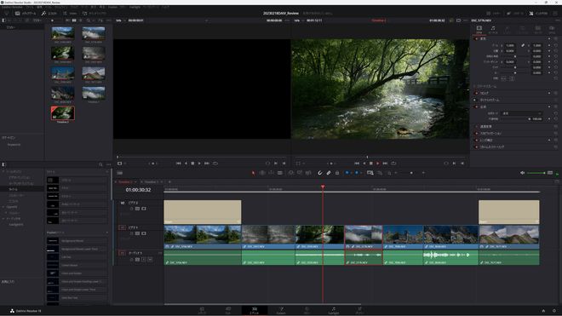
Task: Expand the Stabilization section in Inspector
Action: coord(491,133)
